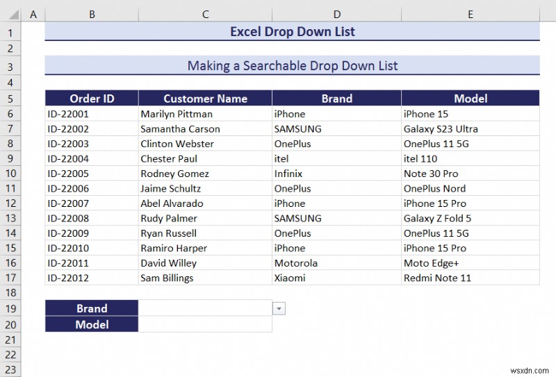Select column D header

[337, 14]
